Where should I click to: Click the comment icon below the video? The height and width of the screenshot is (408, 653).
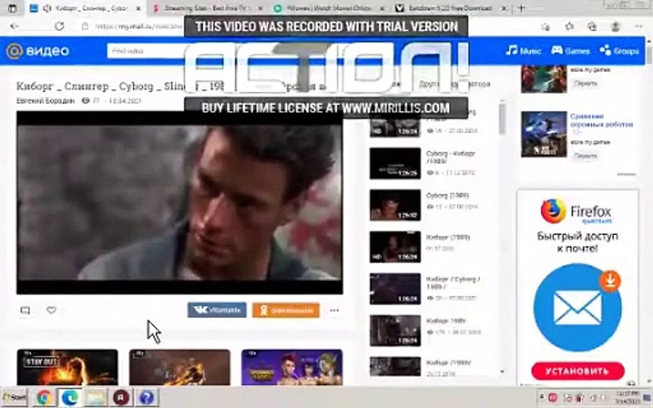coord(26,310)
